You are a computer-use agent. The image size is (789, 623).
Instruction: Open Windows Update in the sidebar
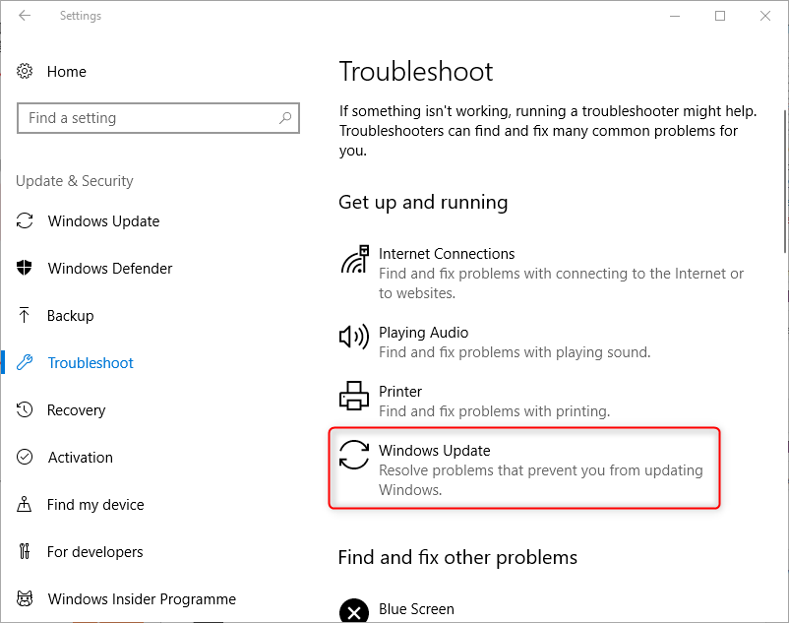pos(103,221)
